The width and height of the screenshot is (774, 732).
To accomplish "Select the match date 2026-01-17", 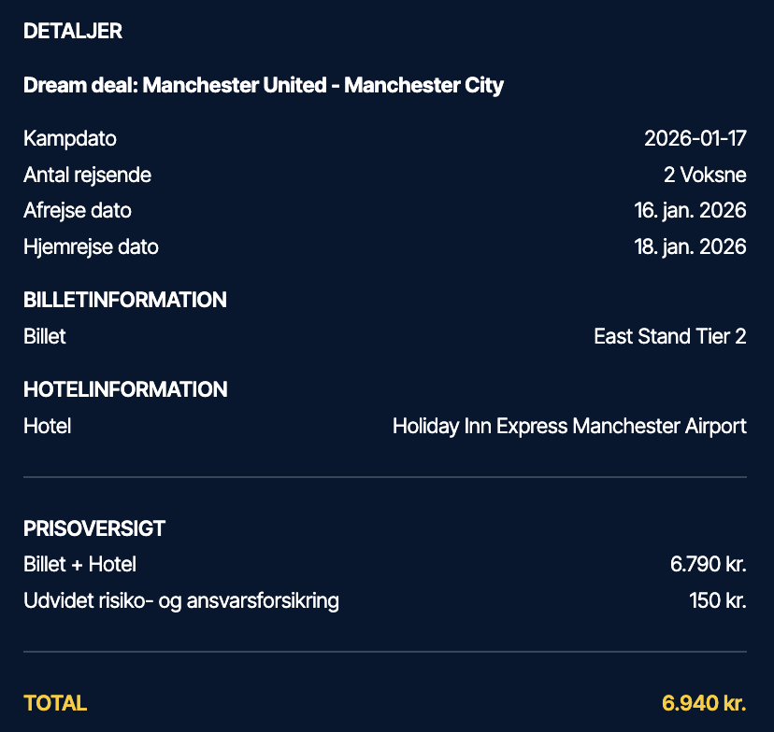I will click(695, 139).
